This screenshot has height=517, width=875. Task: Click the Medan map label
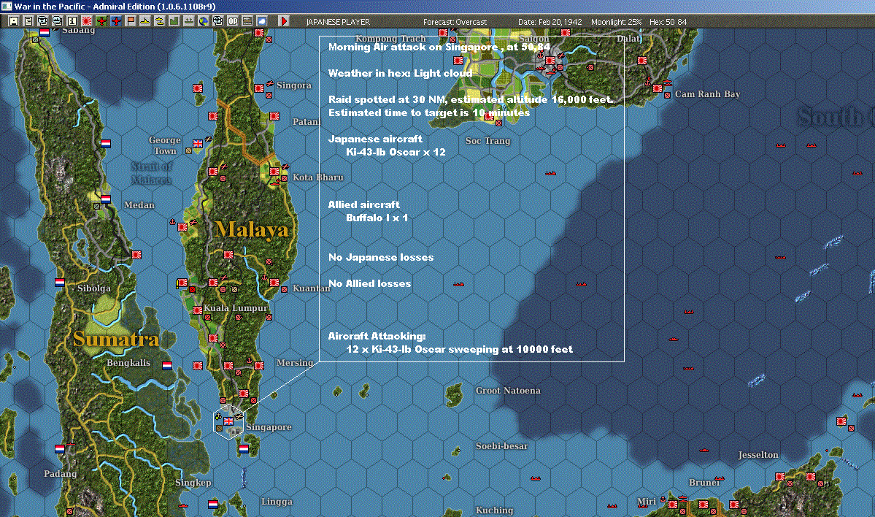[x=139, y=205]
